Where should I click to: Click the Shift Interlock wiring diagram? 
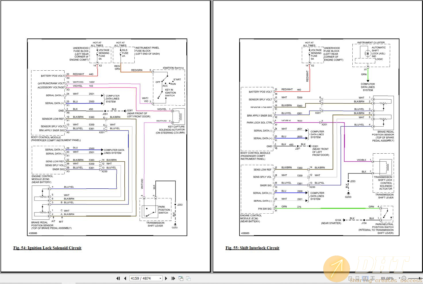(319, 137)
